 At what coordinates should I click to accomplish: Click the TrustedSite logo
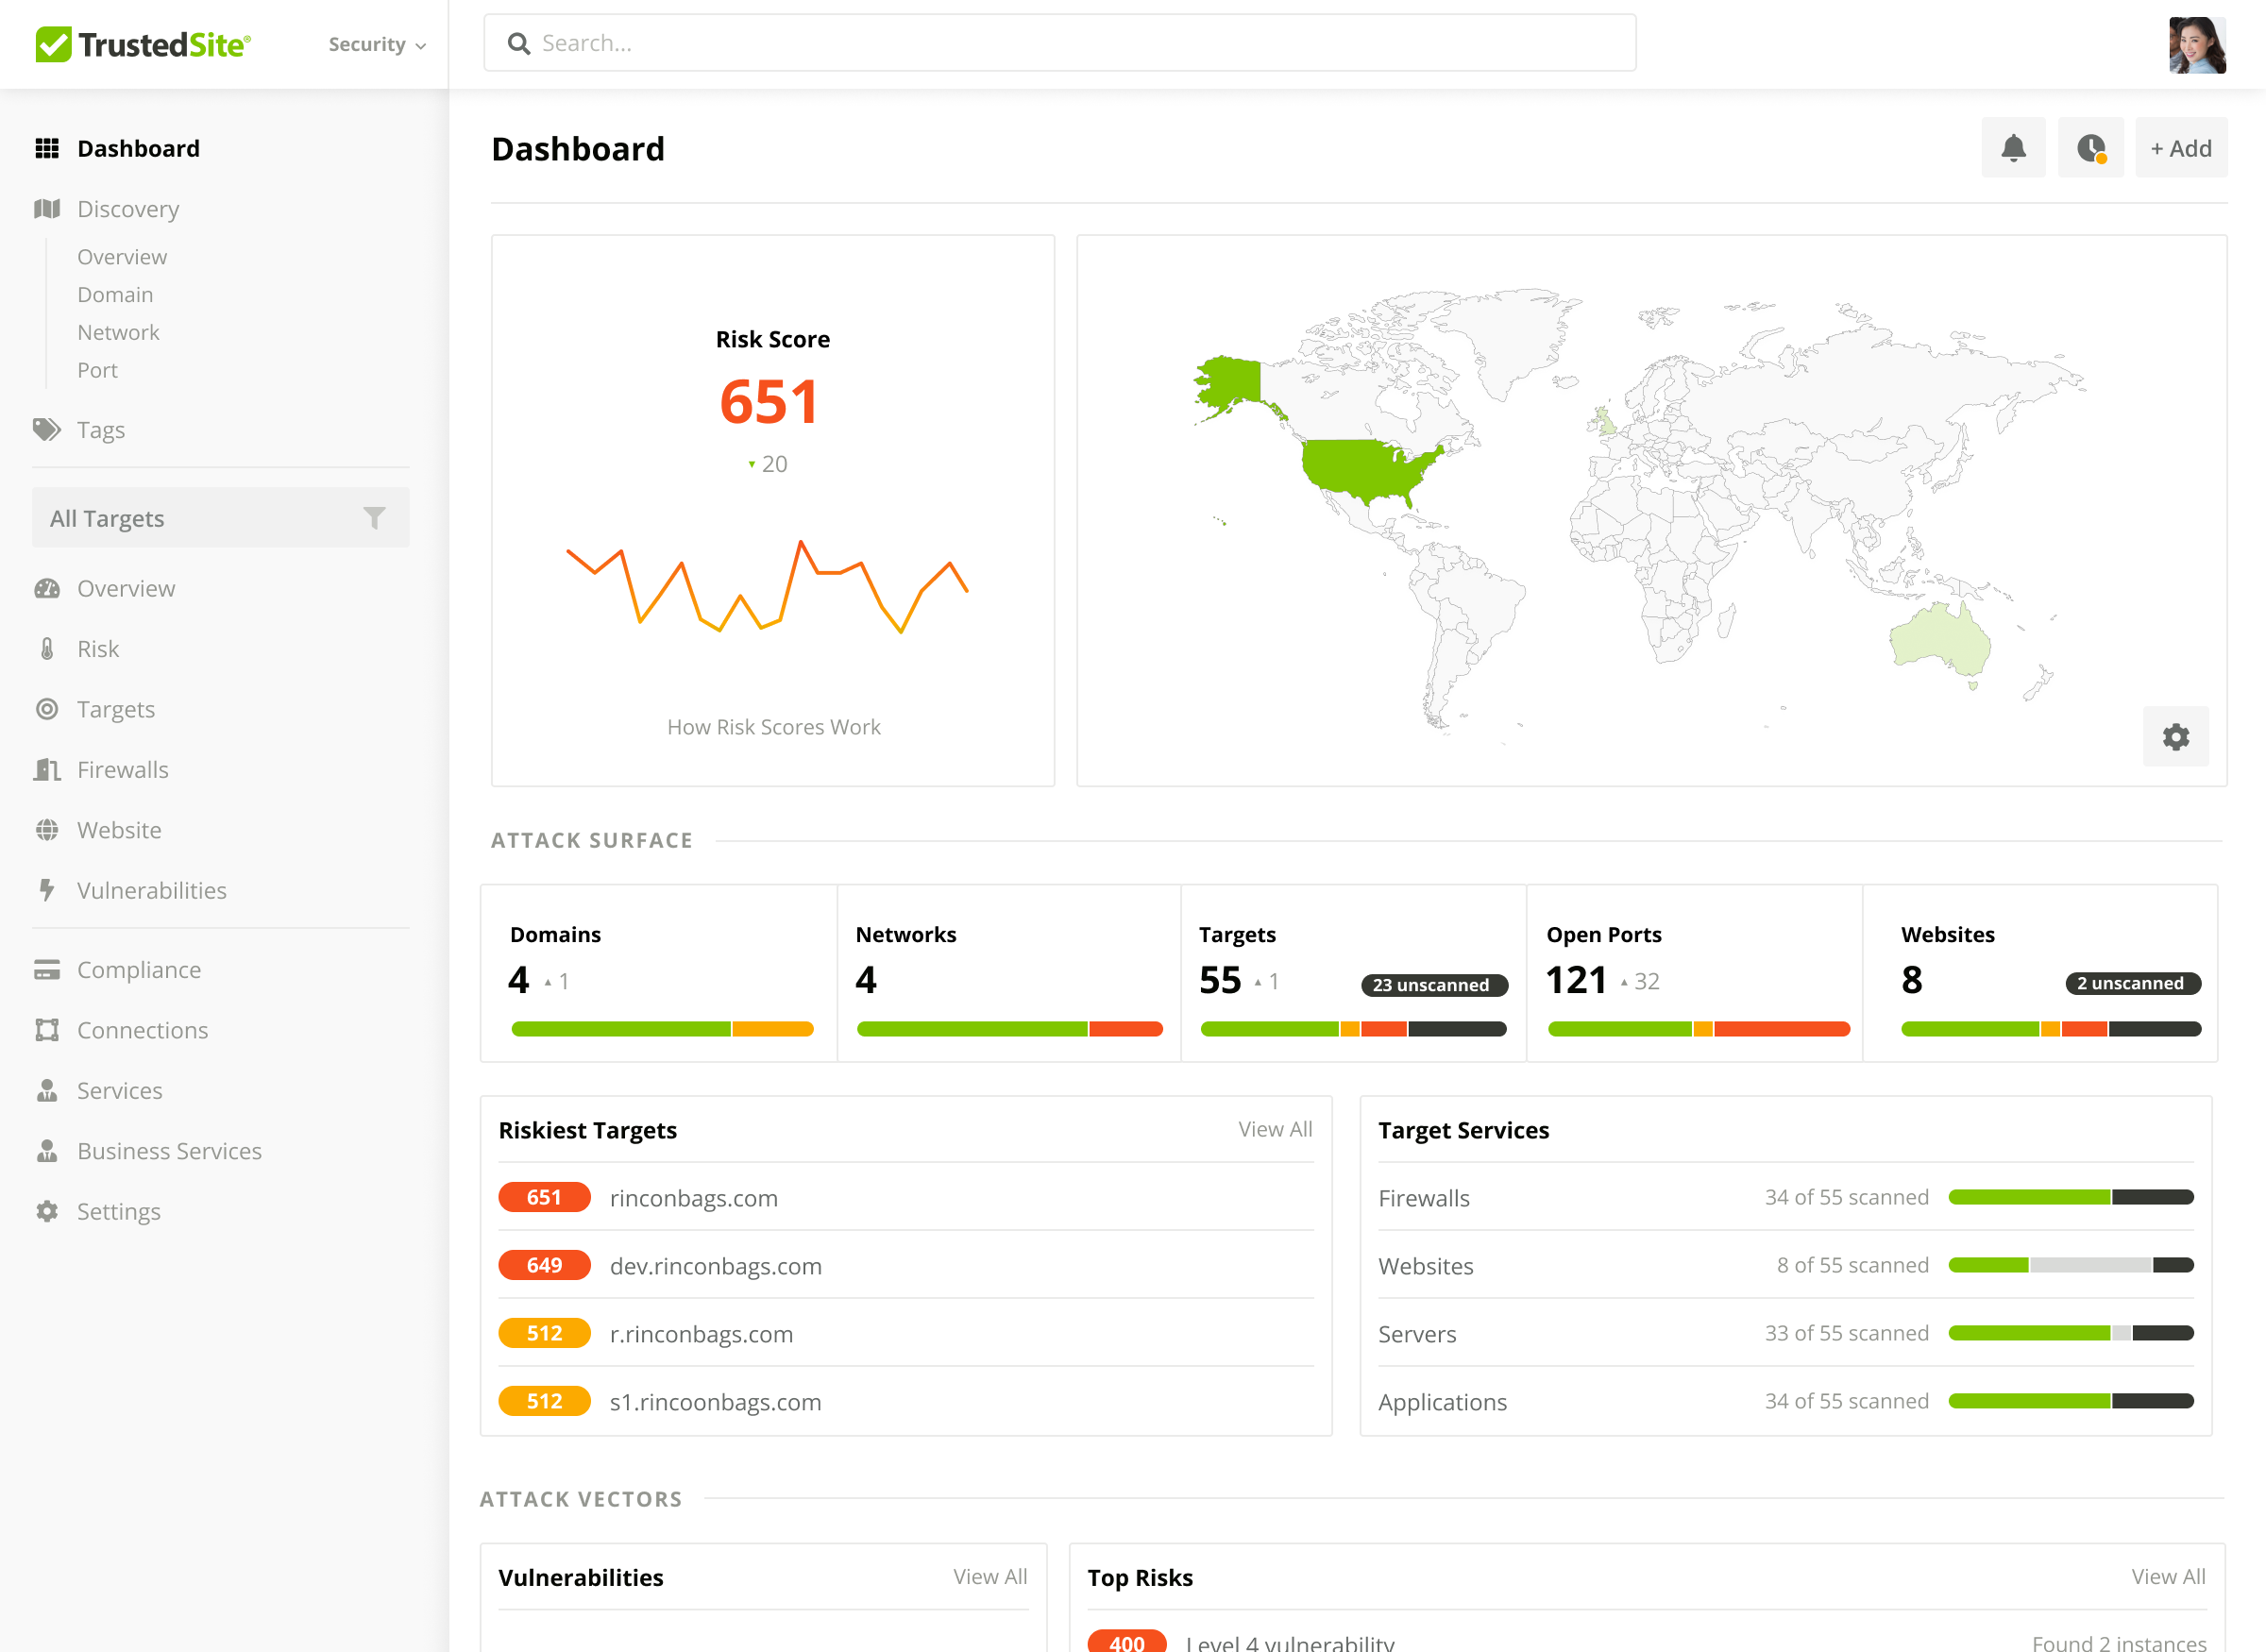[x=143, y=44]
